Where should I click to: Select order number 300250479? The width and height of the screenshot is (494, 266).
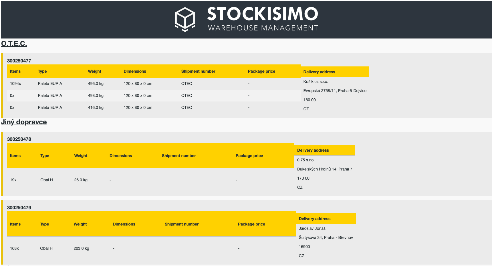pos(19,208)
